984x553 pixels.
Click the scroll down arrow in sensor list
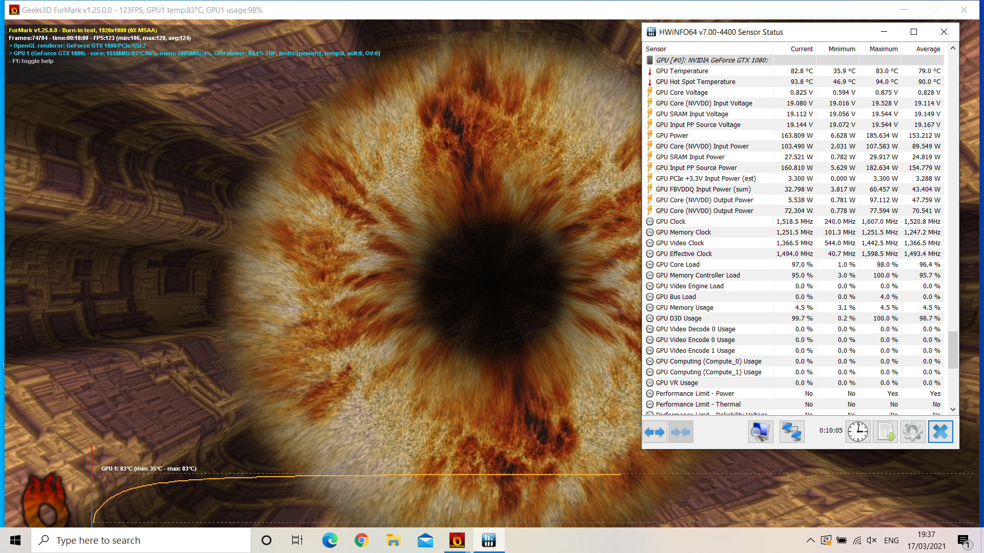click(953, 409)
